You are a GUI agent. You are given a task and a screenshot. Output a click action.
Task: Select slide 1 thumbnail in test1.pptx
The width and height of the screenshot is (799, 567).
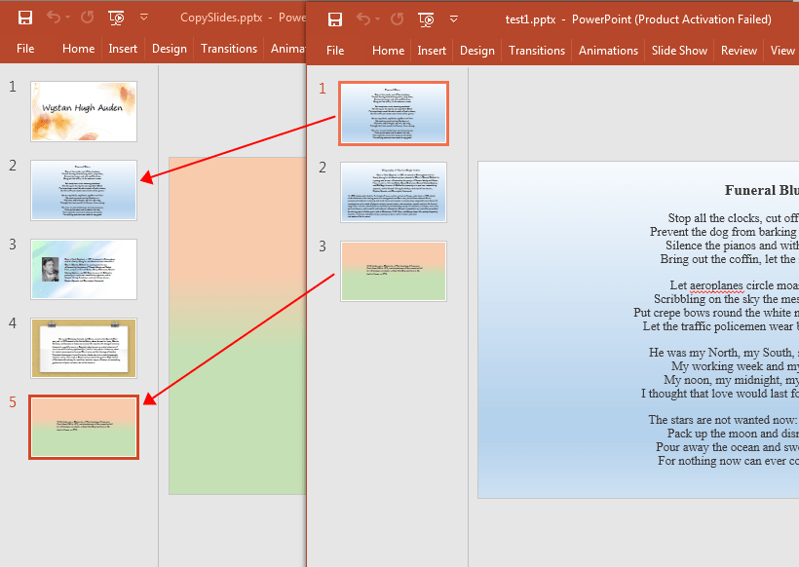point(394,114)
